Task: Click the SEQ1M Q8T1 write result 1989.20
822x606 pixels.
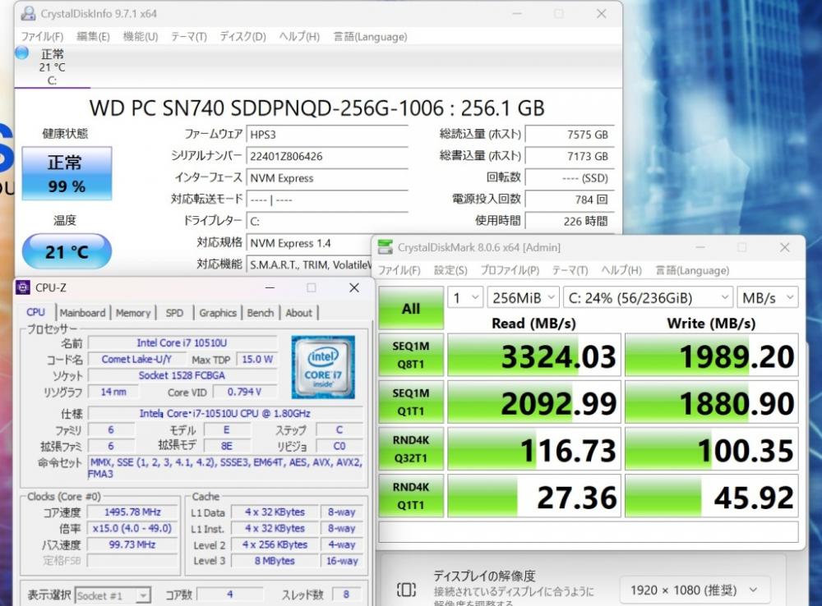Action: coord(711,355)
